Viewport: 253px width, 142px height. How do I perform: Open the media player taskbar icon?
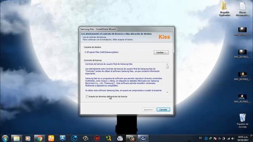point(28,138)
